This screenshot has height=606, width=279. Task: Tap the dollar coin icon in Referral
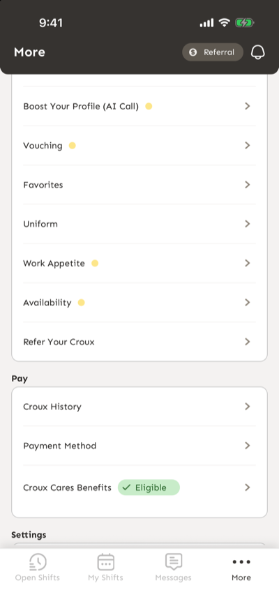click(x=193, y=52)
